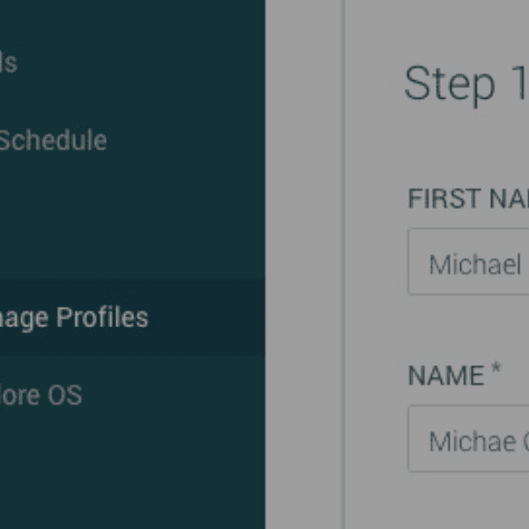This screenshot has width=529, height=529.
Task: Open the Schedule sidebar item
Action: 53,140
